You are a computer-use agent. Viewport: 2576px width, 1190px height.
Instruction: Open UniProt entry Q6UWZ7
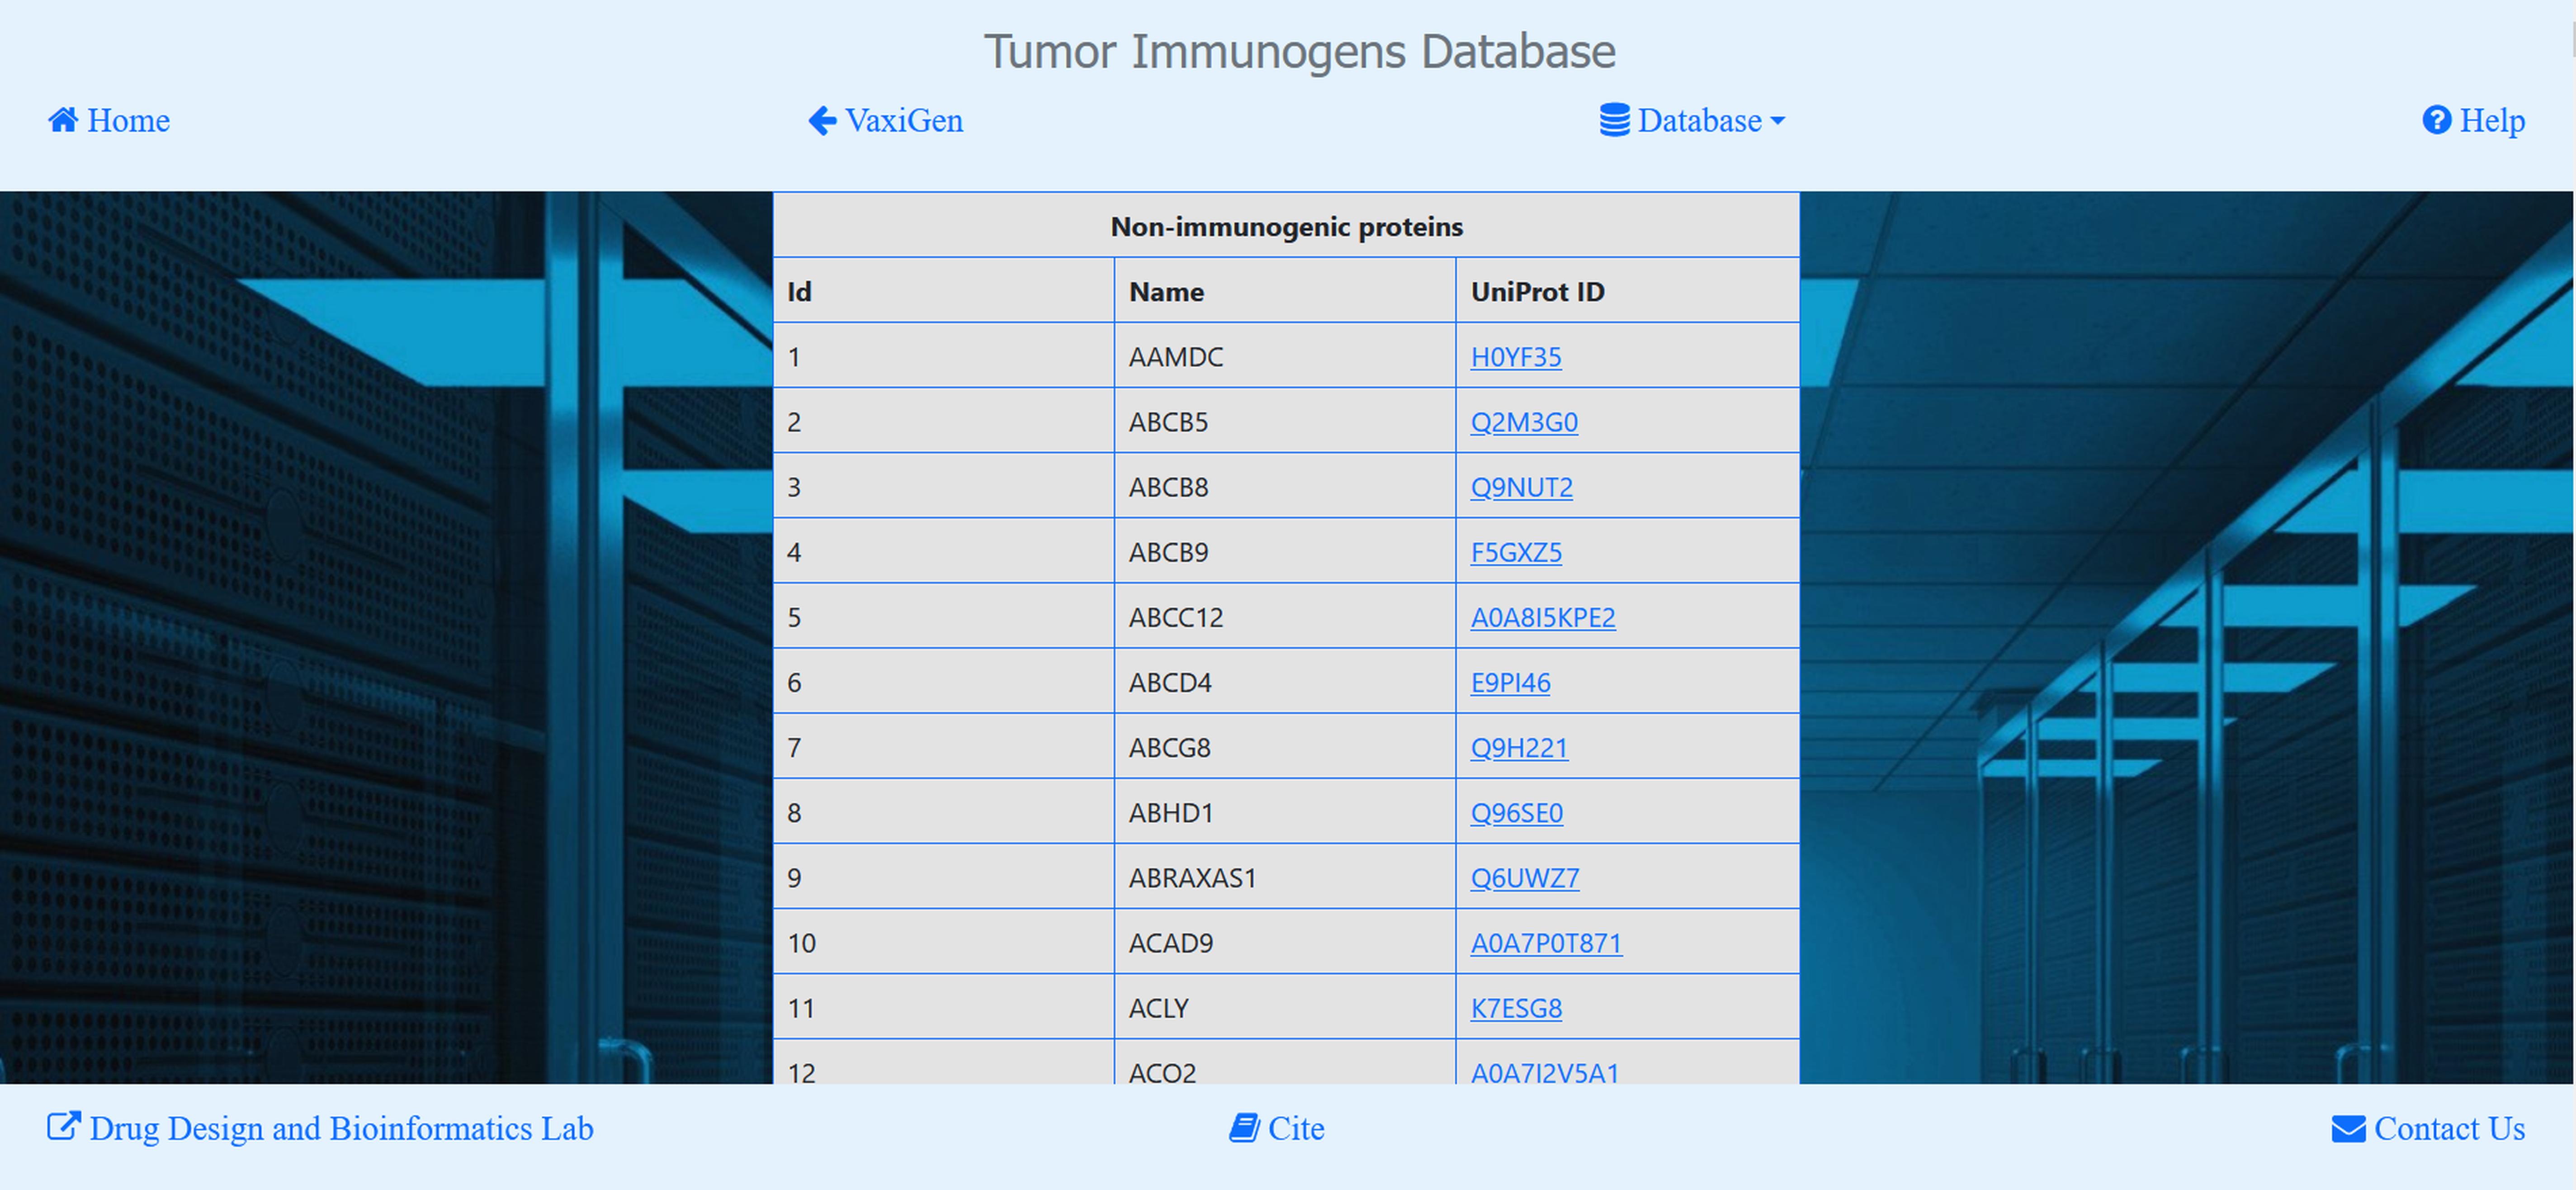pos(1525,877)
